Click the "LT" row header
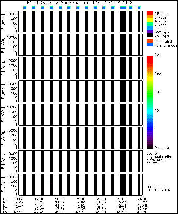 point(5,209)
